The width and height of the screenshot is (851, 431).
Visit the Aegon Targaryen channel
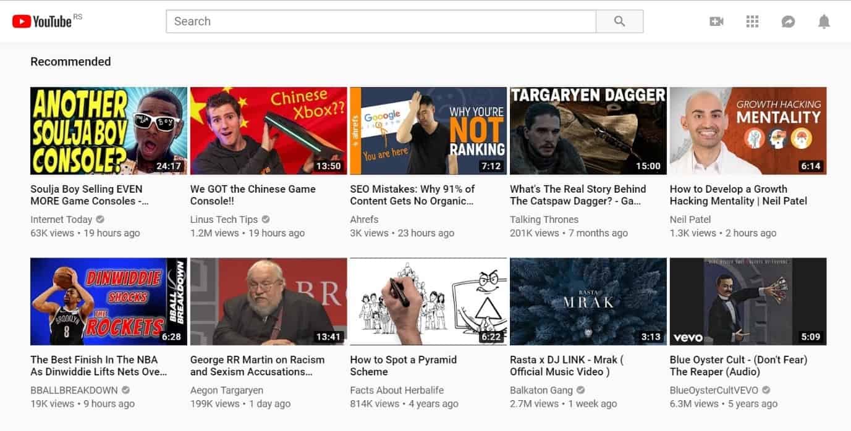[227, 390]
